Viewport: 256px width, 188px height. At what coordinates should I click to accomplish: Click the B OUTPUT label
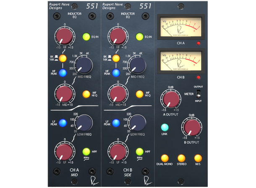coord(191,142)
